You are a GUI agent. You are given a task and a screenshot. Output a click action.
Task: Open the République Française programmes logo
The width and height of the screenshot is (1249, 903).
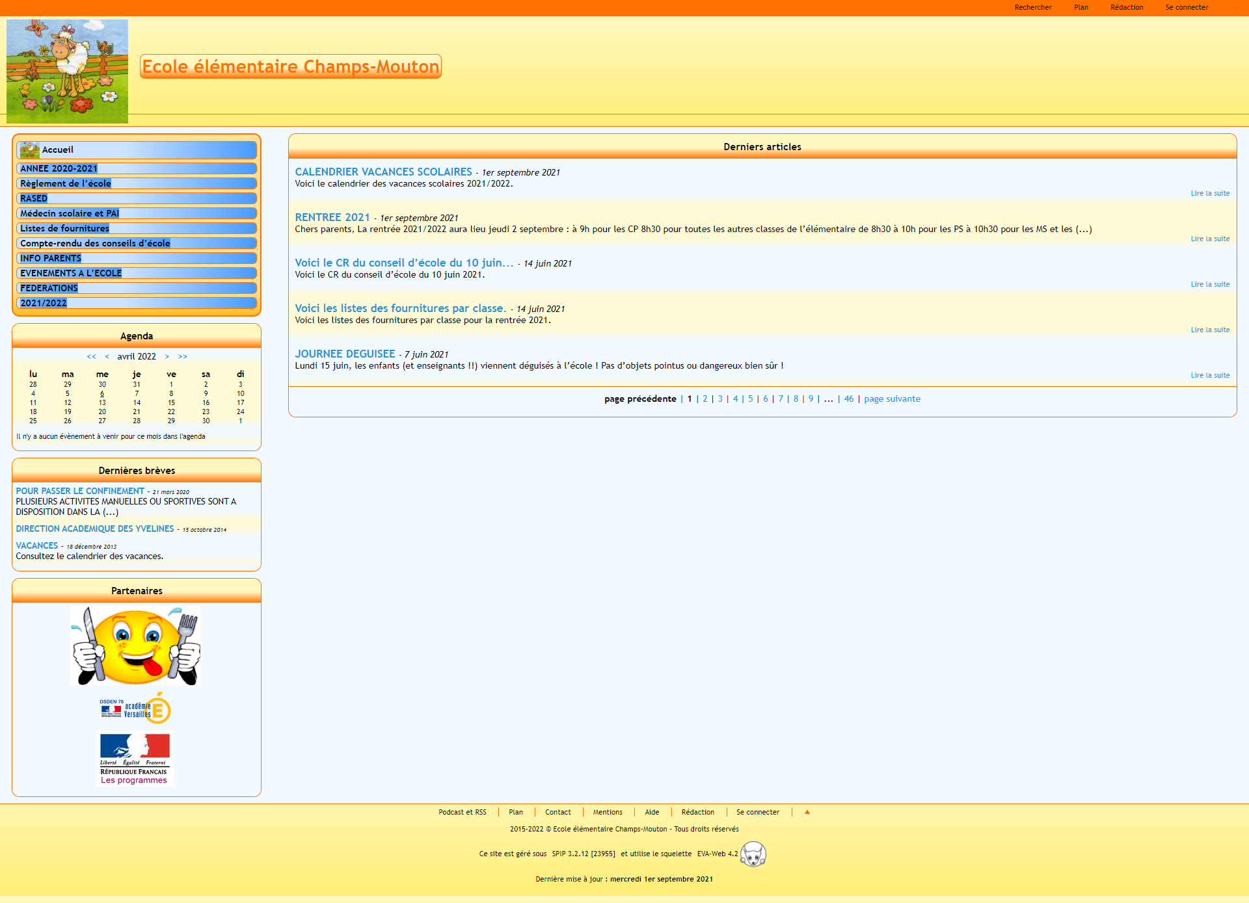[135, 758]
